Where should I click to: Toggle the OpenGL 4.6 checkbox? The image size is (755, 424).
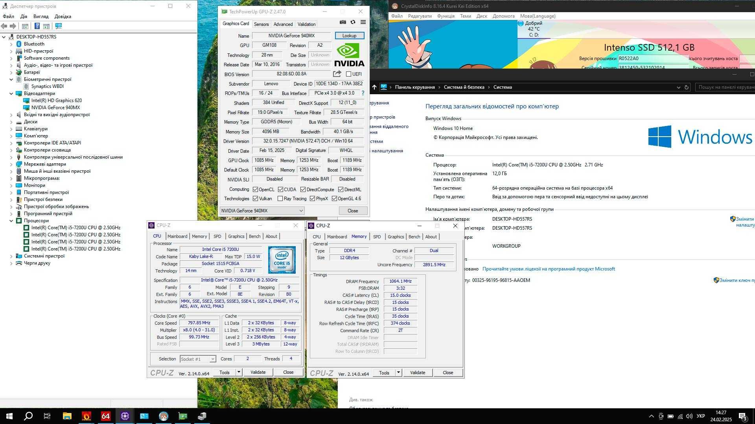tap(334, 199)
